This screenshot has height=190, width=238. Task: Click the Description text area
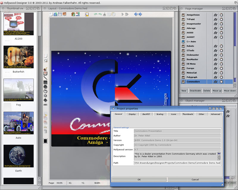coord(176,156)
